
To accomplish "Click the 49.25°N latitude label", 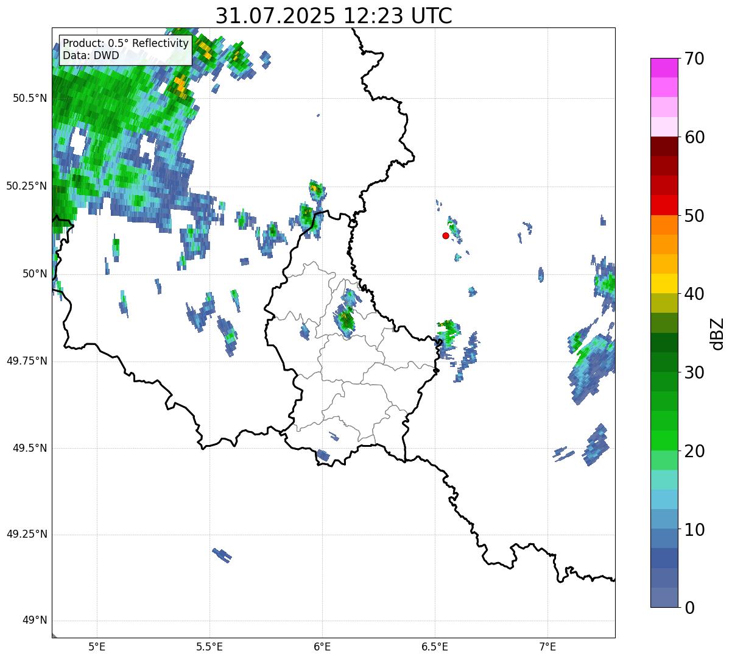I will pos(27,535).
